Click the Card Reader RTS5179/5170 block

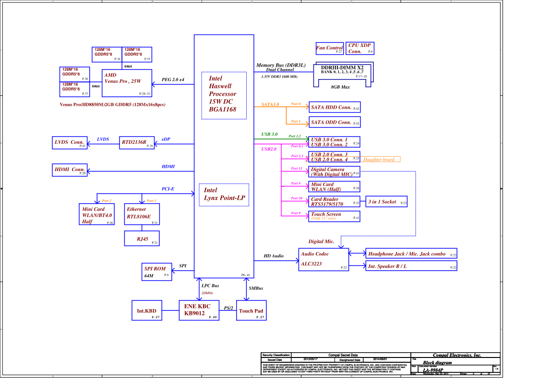[334, 202]
